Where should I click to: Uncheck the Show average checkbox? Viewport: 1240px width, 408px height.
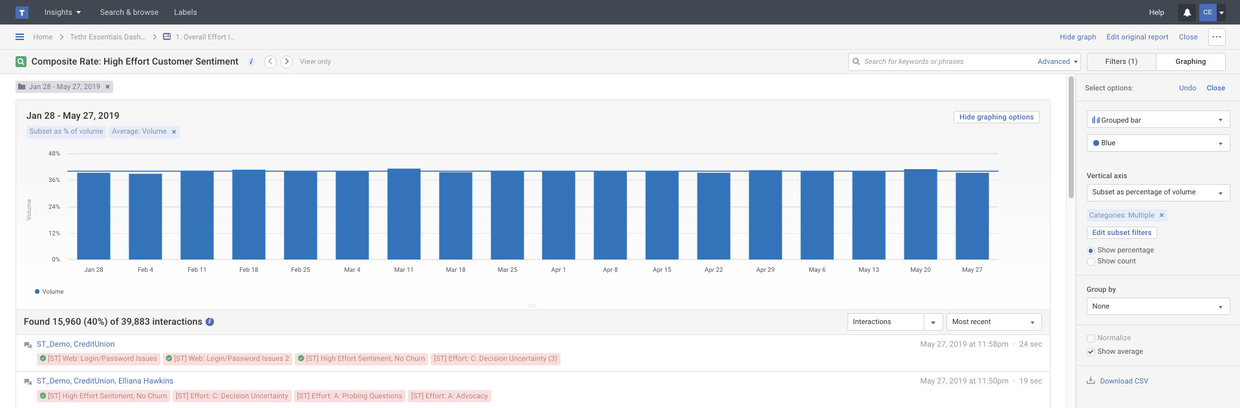(x=1091, y=352)
